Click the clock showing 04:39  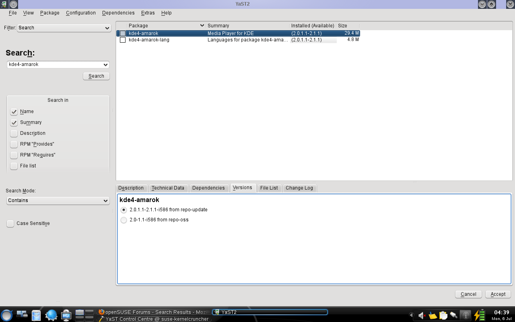(x=501, y=312)
